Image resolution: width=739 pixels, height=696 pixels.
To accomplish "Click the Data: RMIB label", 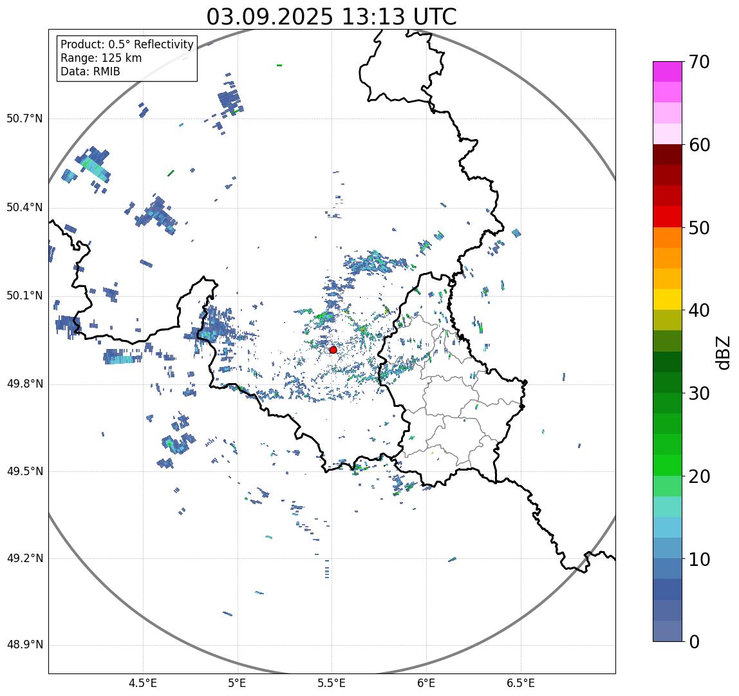I will point(91,71).
